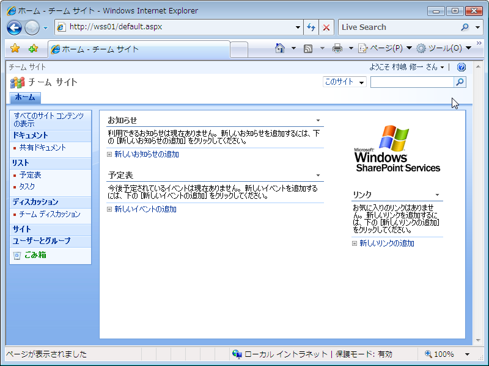Click the Print toolbar icon
This screenshot has width=489, height=366.
click(x=337, y=48)
